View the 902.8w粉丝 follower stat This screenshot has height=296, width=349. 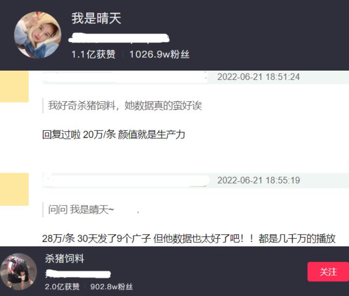click(112, 287)
